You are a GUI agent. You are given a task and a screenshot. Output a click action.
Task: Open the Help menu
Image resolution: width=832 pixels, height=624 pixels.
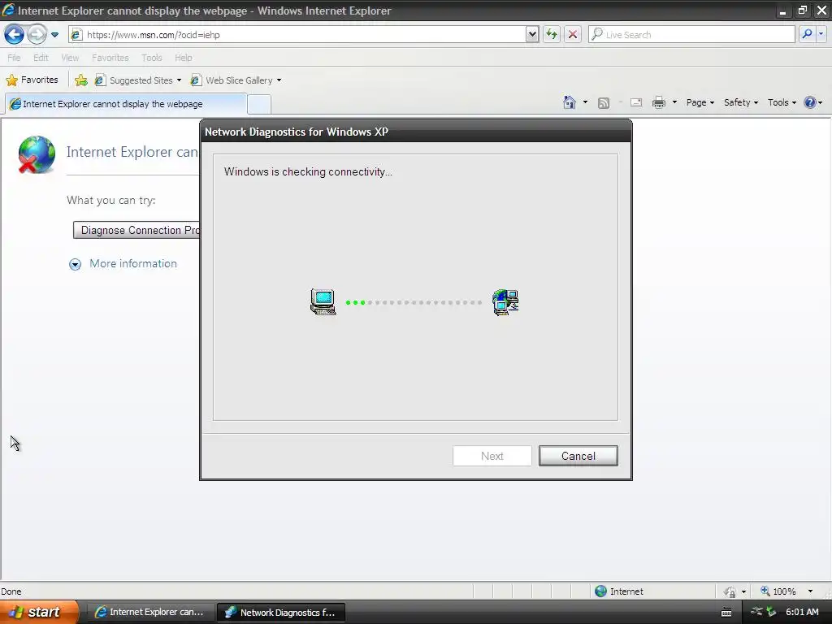coord(183,58)
